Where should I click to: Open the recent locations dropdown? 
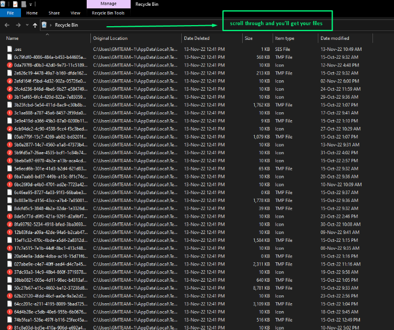point(27,25)
